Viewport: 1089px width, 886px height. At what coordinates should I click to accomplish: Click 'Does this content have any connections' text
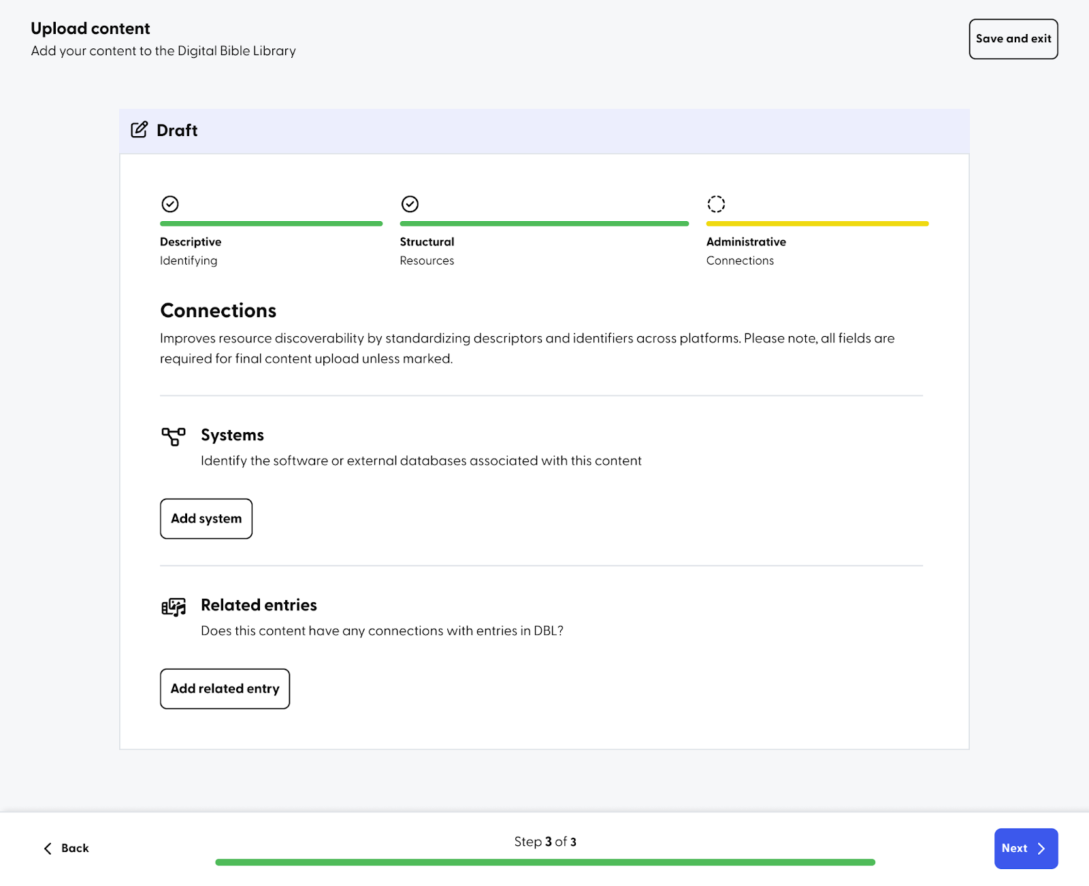[x=382, y=631]
